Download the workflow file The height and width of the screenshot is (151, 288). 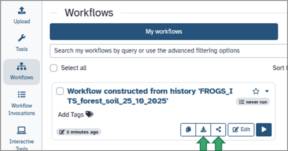tap(203, 130)
